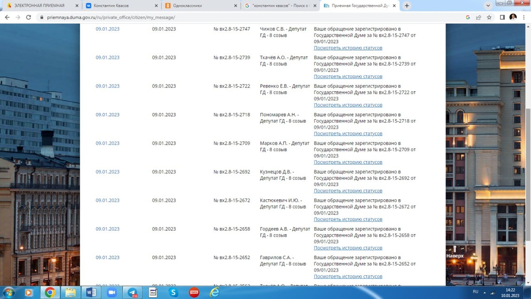Open the notepad-like app in taskbar
The width and height of the screenshot is (531, 299).
pos(153,292)
